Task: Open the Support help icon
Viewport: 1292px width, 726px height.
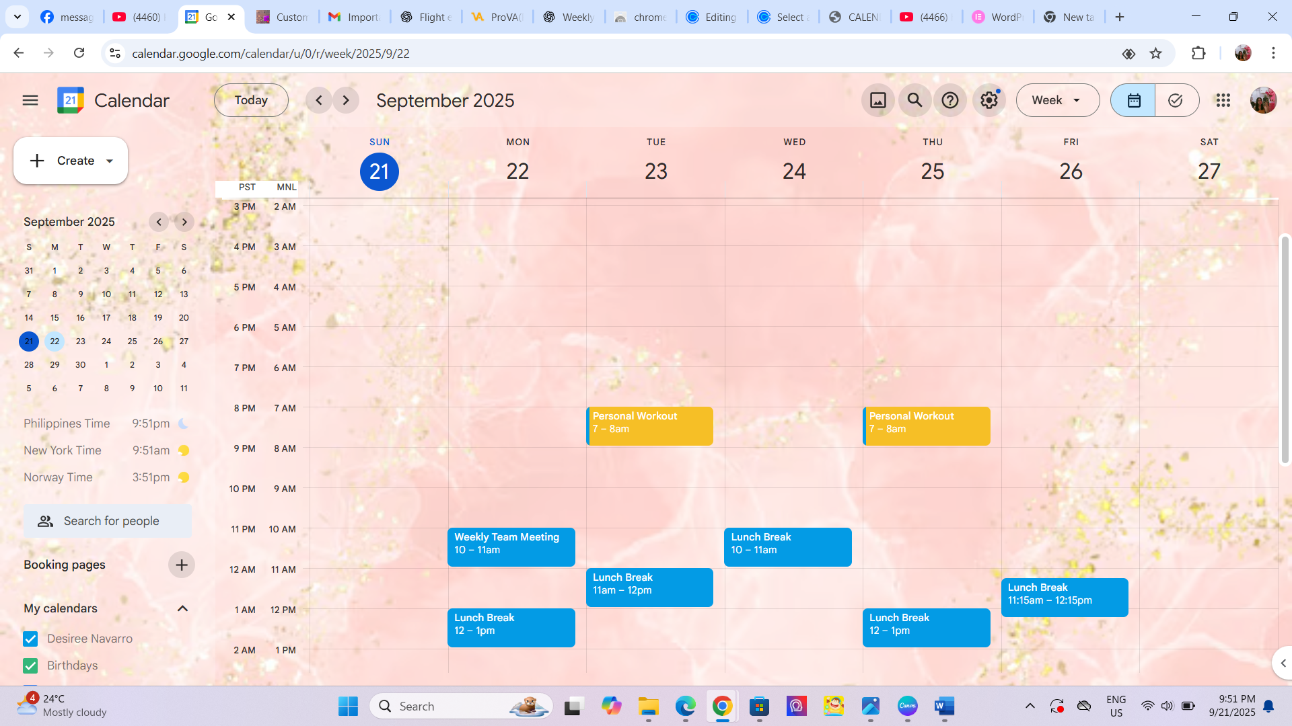Action: [949, 100]
